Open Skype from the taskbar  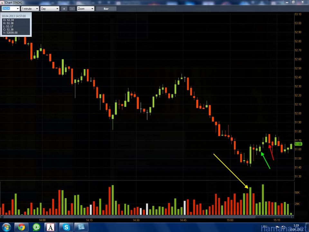click(66, 227)
